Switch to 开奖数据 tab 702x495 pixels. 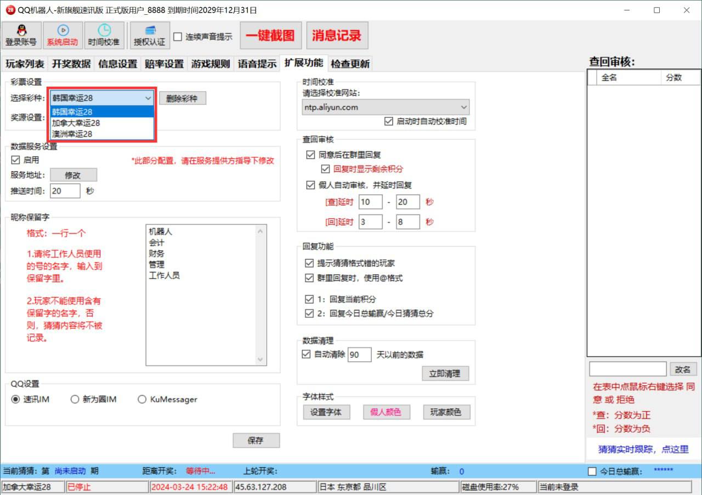[71, 64]
